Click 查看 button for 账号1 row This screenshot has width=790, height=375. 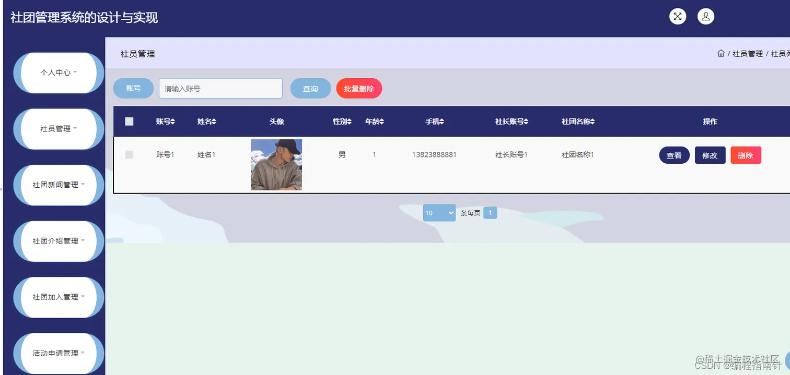[674, 155]
